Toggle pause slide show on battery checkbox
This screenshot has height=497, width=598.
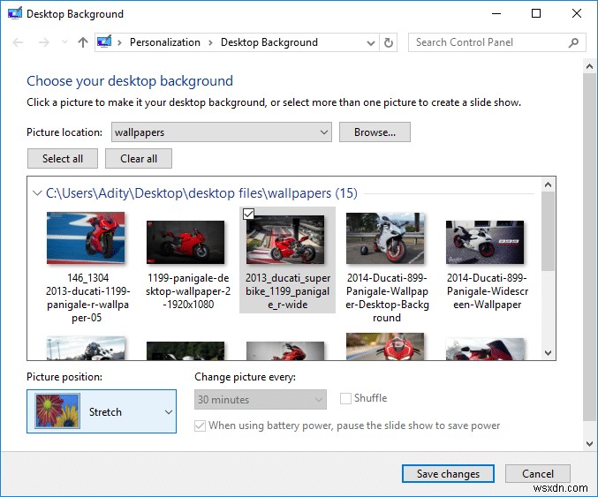(200, 425)
